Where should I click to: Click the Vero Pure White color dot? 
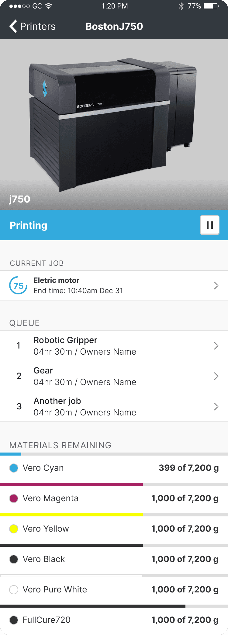click(14, 590)
